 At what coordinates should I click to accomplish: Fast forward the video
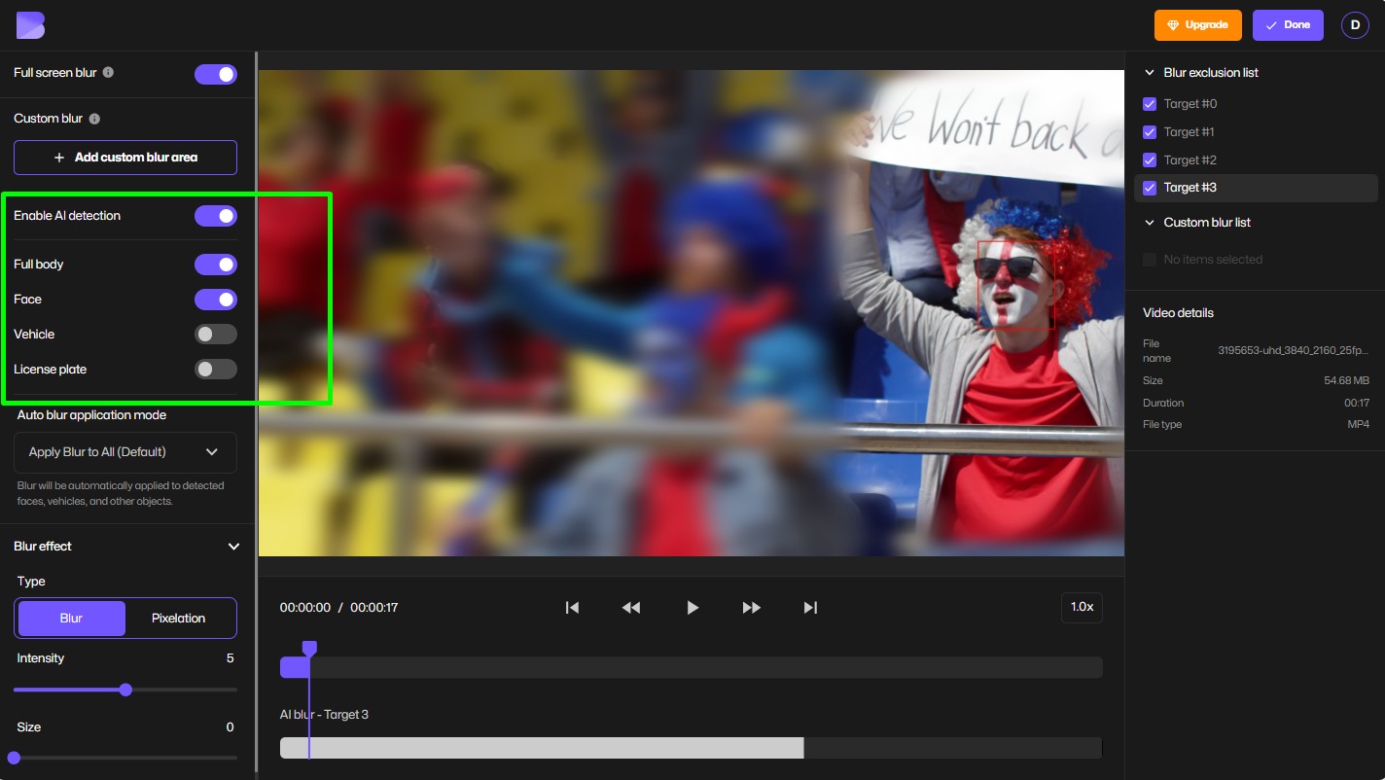coord(751,607)
